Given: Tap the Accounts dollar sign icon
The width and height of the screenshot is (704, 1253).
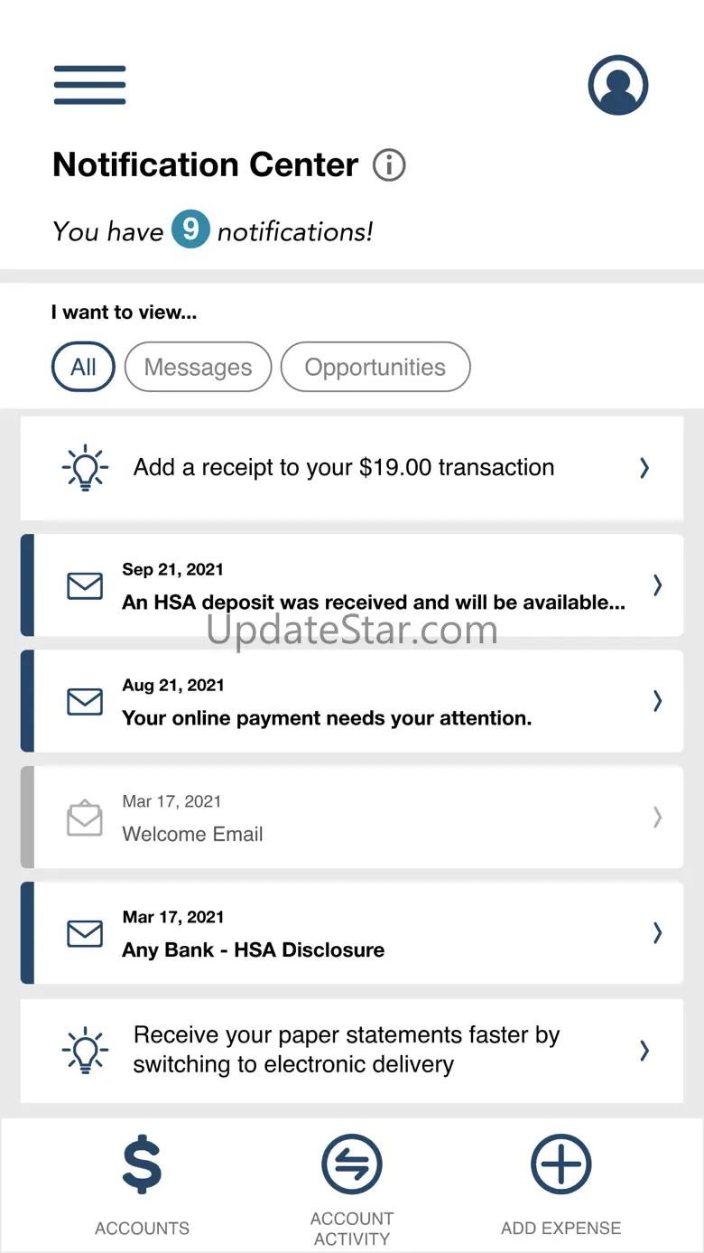Looking at the screenshot, I should tap(143, 1165).
